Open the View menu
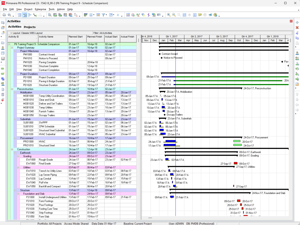The height and width of the screenshot is (225, 300). pyautogui.click(x=19, y=9)
